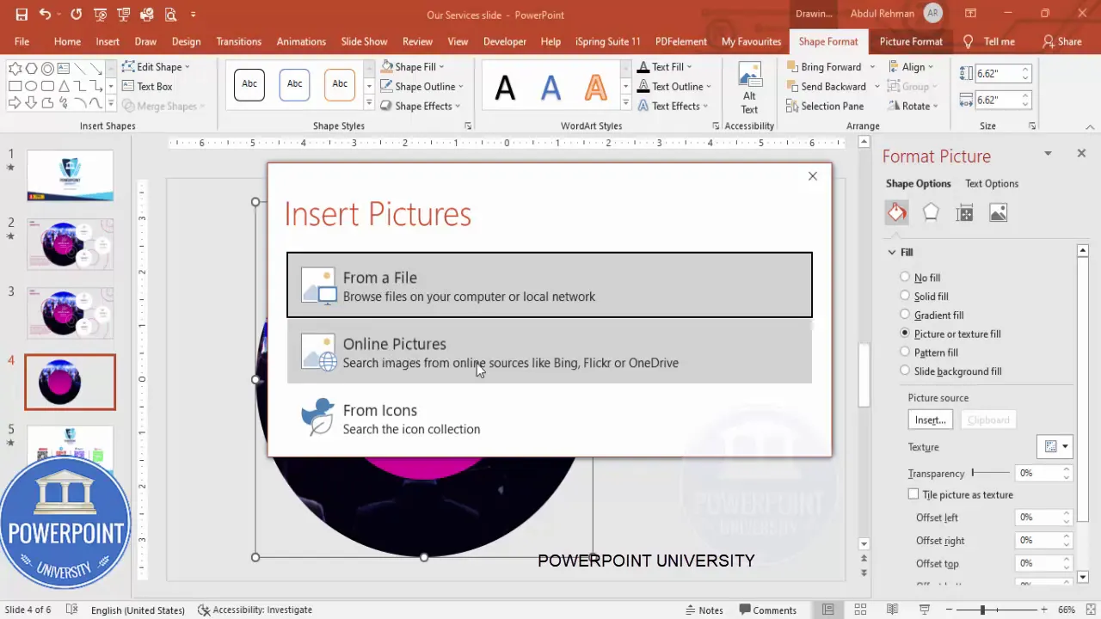
Task: Click the Transparency slider
Action: (x=991, y=473)
